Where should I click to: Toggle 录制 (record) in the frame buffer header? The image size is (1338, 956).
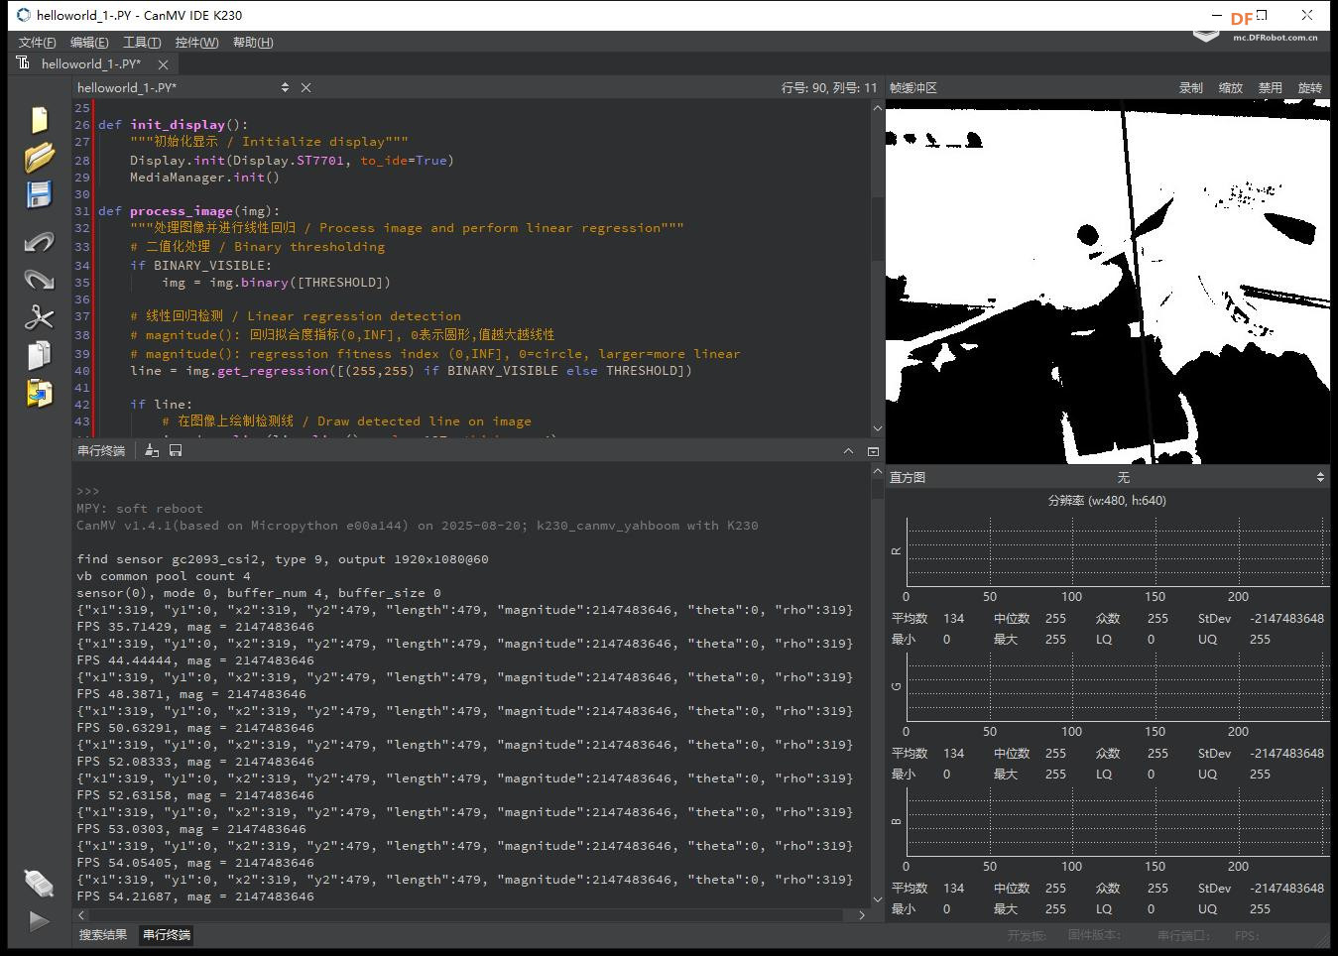(1190, 88)
